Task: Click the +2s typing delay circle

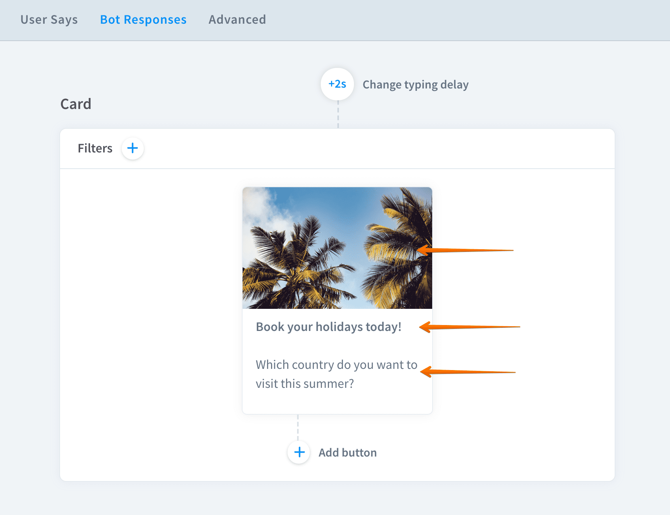Action: coord(337,84)
